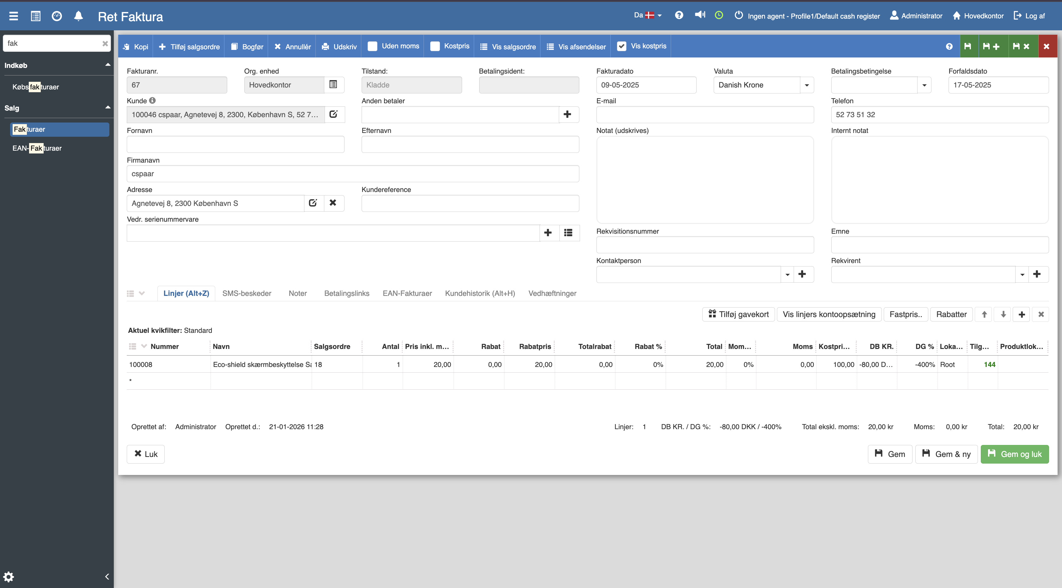Open settings gear in sidebar
Screen dimensions: 1062x588
click(9, 576)
